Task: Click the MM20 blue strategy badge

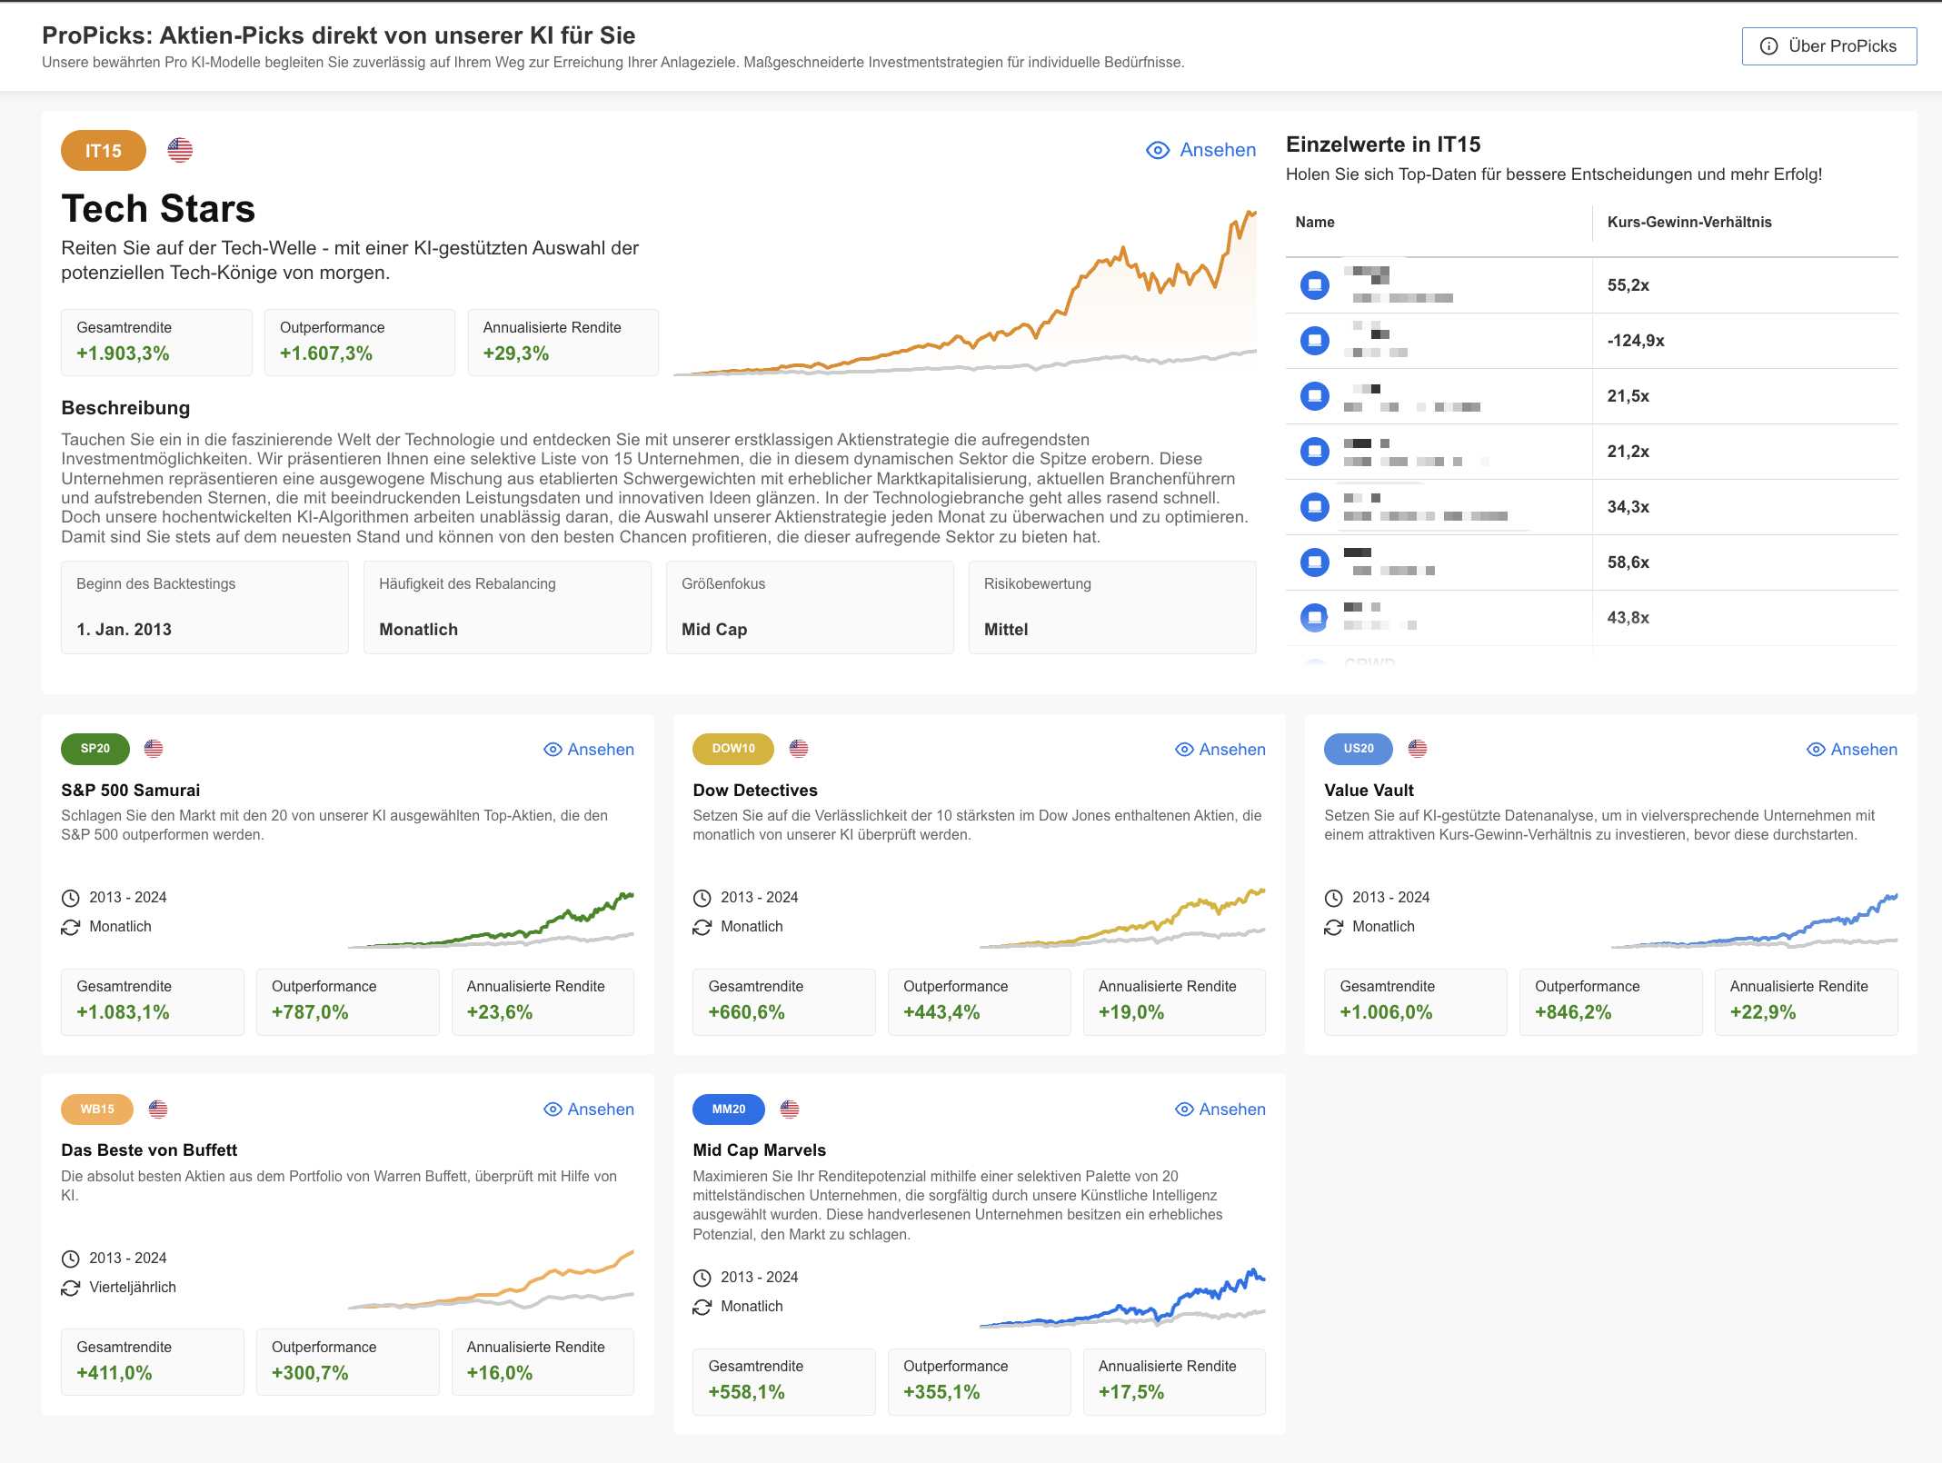Action: click(x=729, y=1110)
